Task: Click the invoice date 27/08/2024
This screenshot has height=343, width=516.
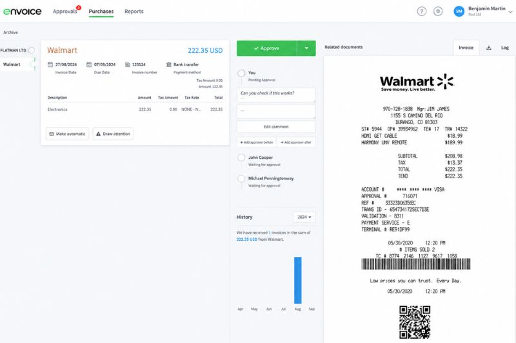Action: (x=66, y=64)
